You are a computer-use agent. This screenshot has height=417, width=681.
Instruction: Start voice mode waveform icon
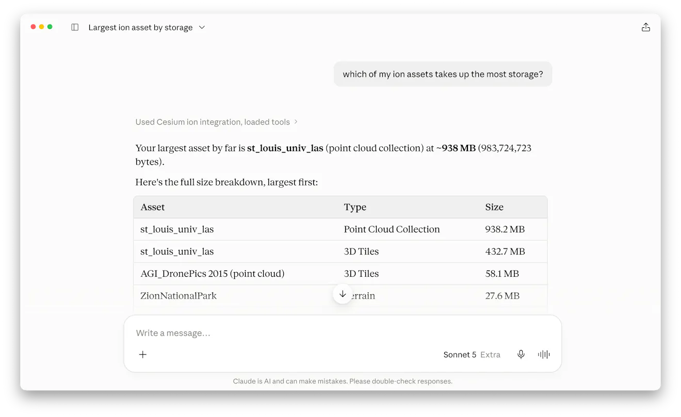tap(544, 355)
